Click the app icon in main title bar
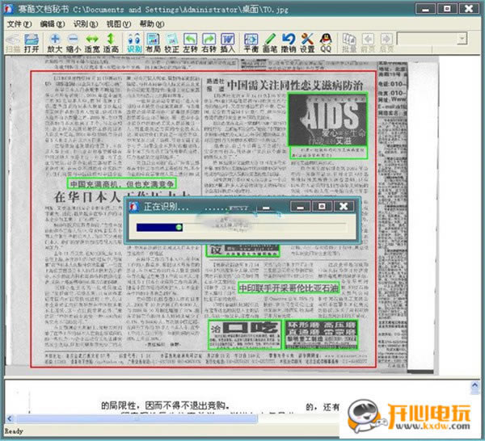Viewport: 485px width, 441px height. tap(9, 9)
